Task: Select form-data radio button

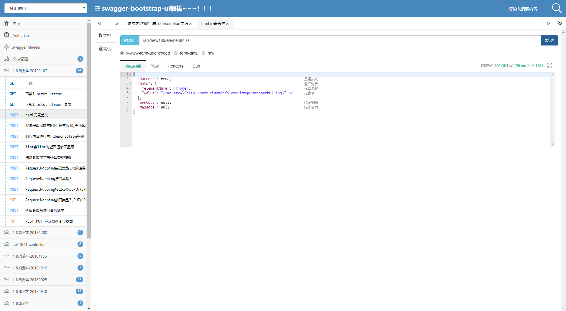Action: (176, 53)
